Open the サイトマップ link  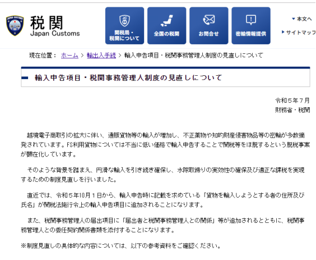[x=299, y=33]
